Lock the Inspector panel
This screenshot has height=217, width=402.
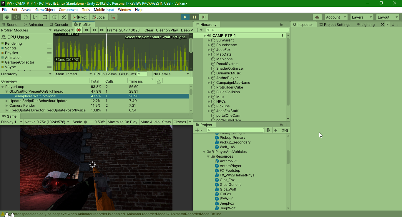tap(393, 24)
